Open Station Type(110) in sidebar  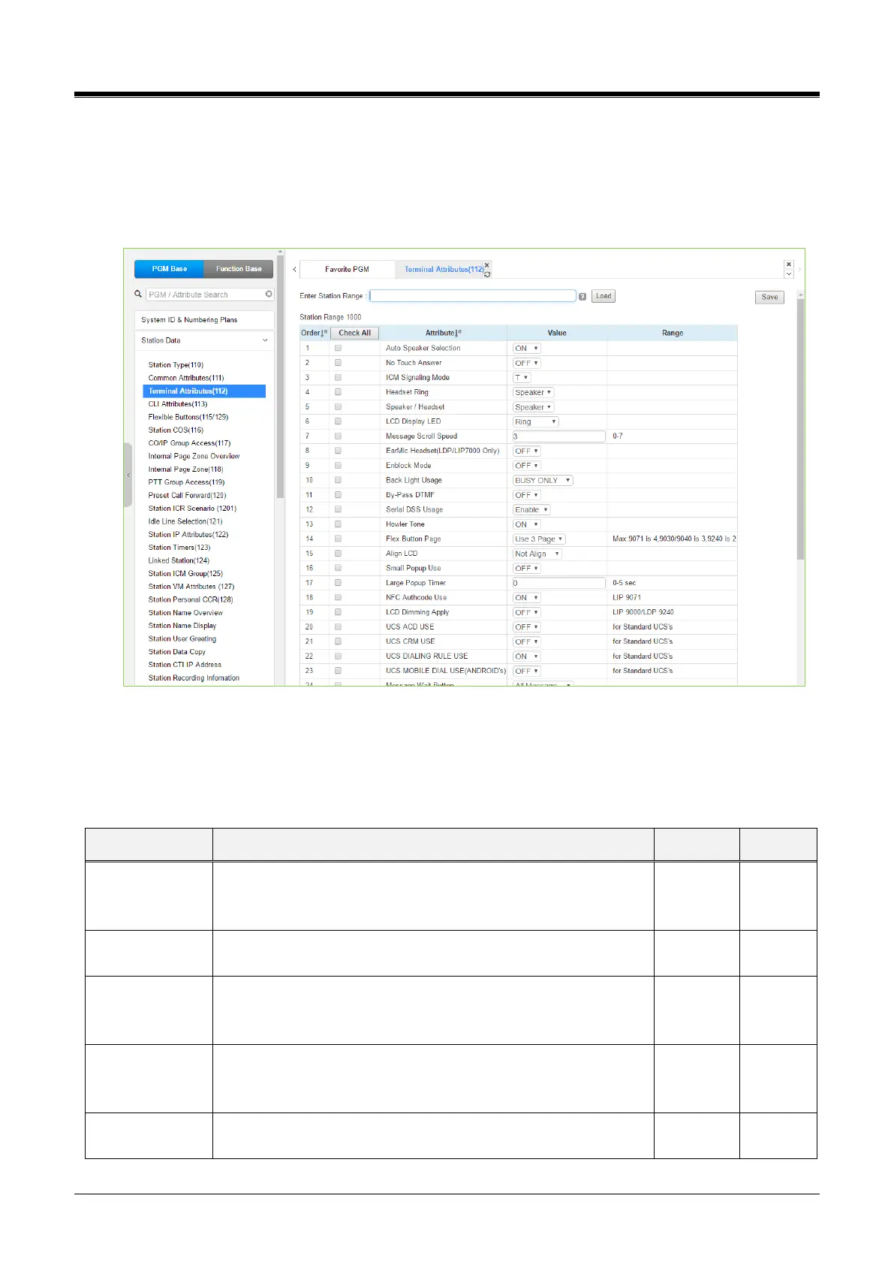(x=176, y=365)
